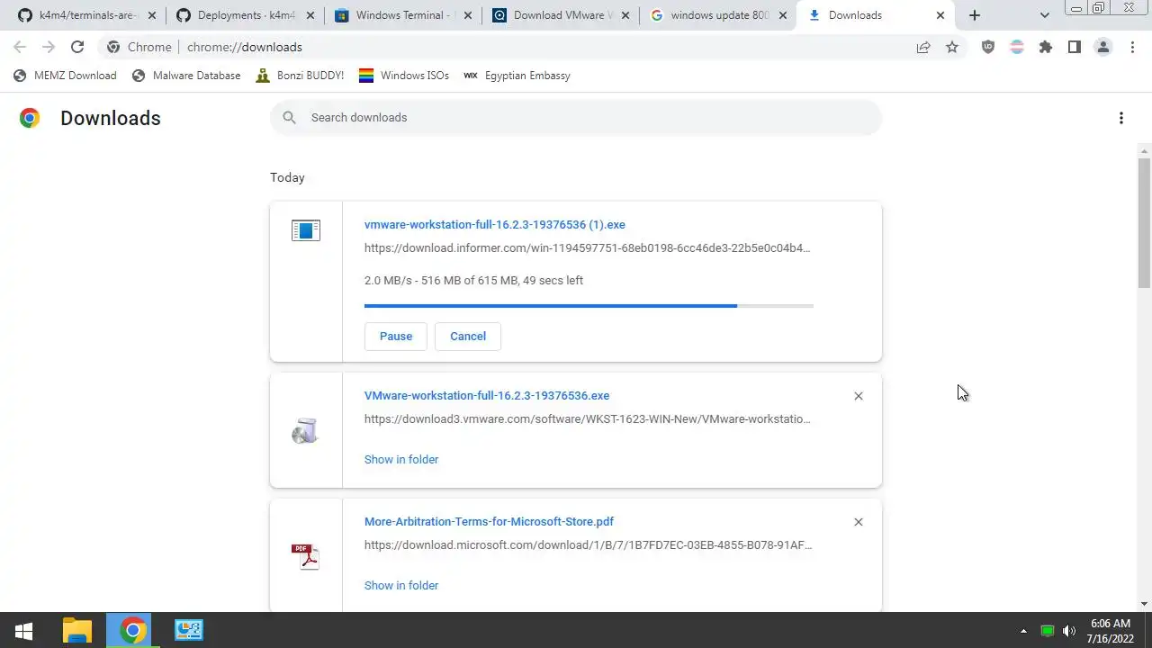Screen dimensions: 1152x648
Task: Open vmware-workstation-full (1).exe file link
Action: coord(495,225)
